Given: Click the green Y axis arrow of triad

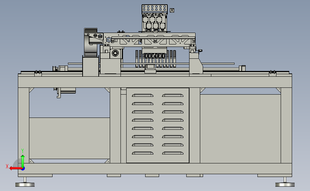Looking at the screenshot, I should 23,161.
